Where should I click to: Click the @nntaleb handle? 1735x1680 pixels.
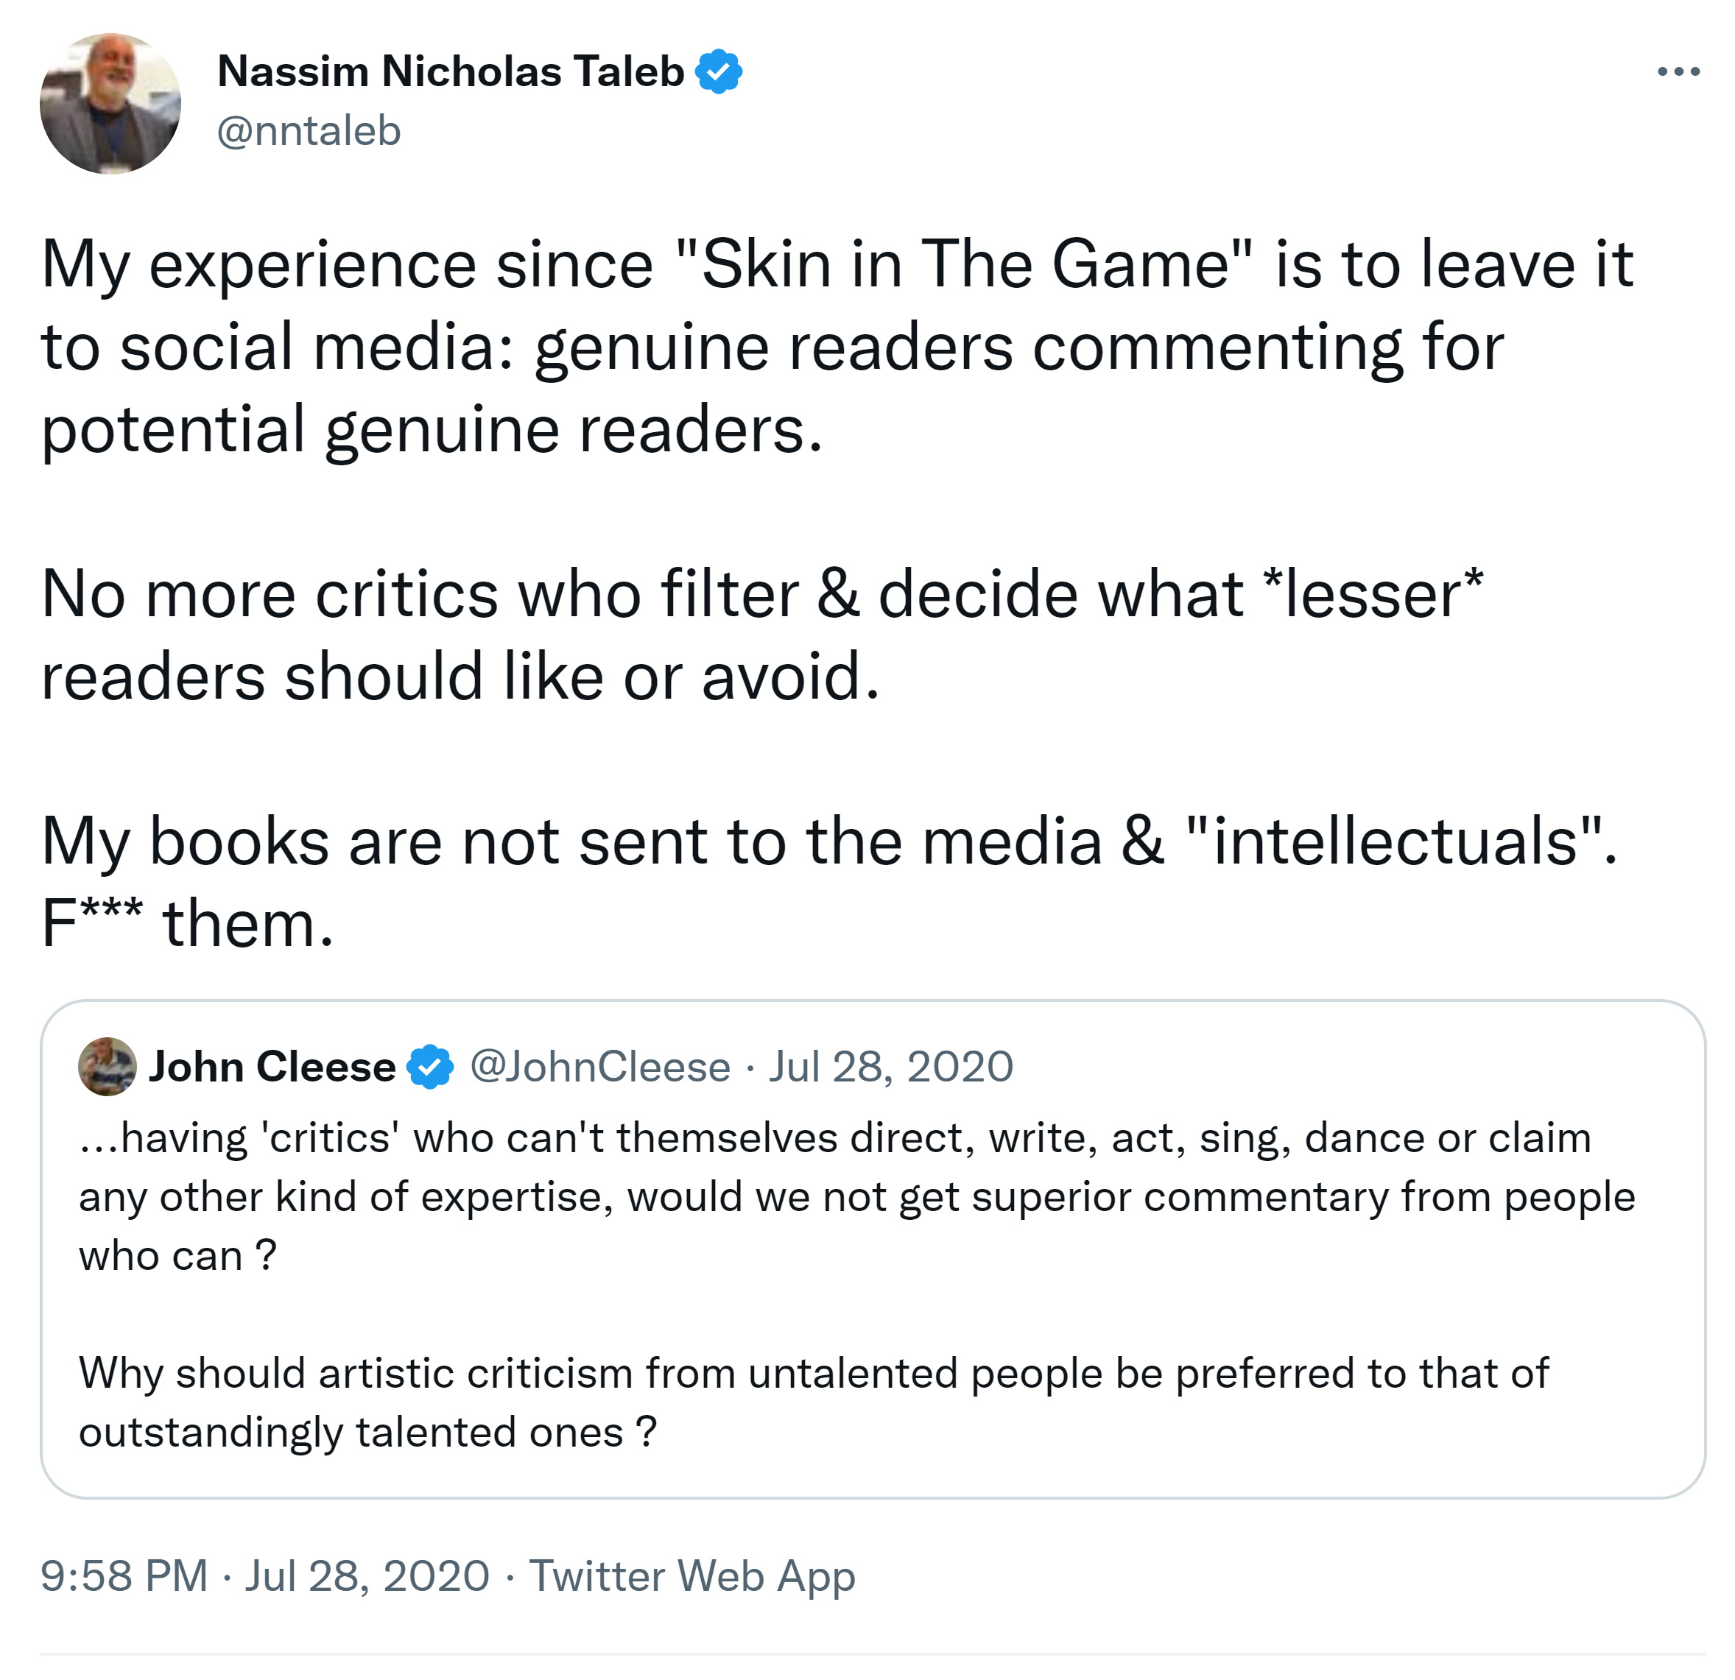coord(309,131)
